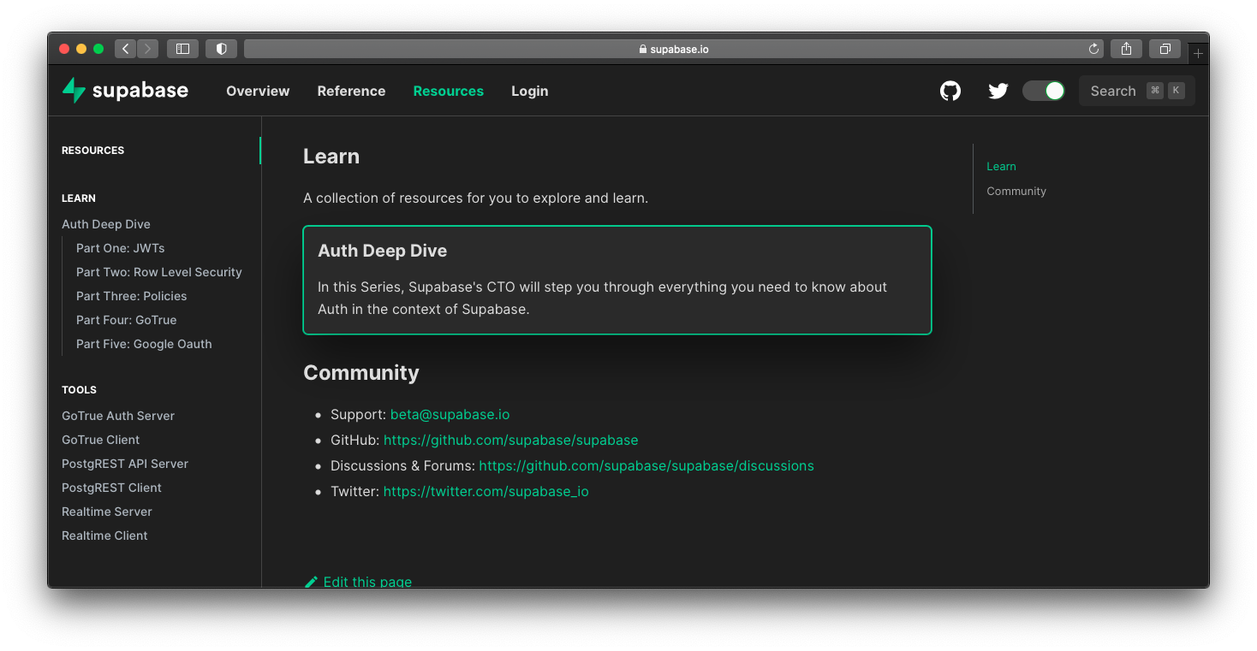1257x651 pixels.
Task: Open Part Three: Policies
Action: coord(131,296)
